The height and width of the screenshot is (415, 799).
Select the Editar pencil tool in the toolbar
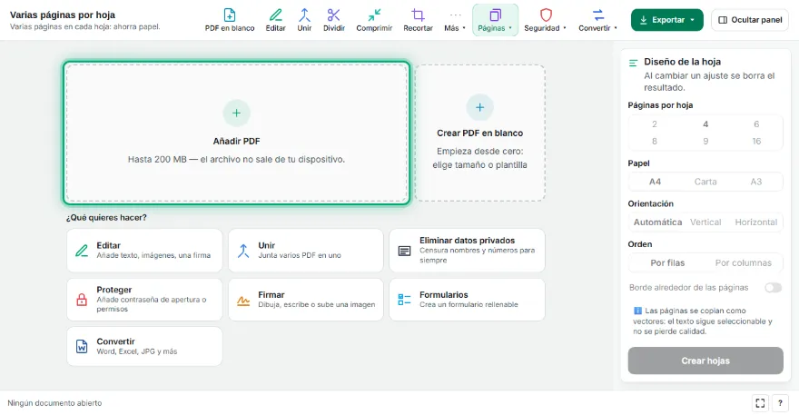pyautogui.click(x=275, y=20)
